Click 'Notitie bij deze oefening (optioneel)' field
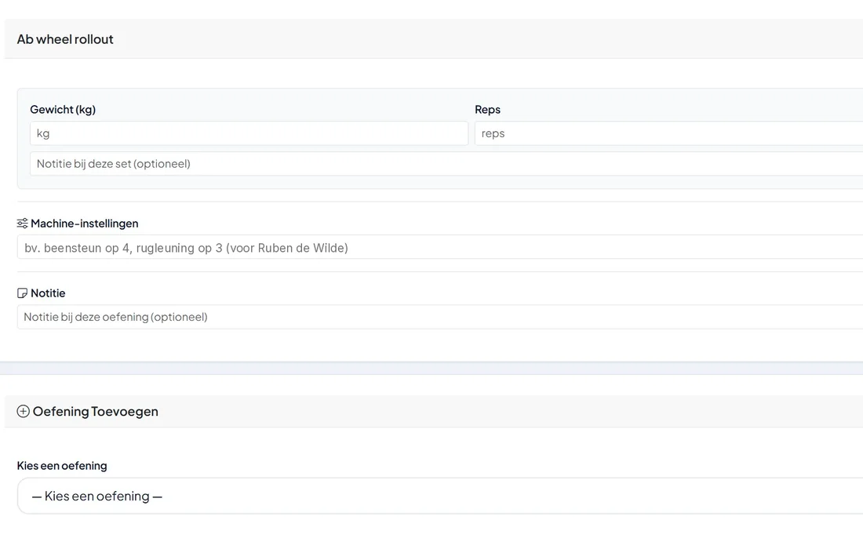The image size is (863, 542). pyautogui.click(x=440, y=317)
